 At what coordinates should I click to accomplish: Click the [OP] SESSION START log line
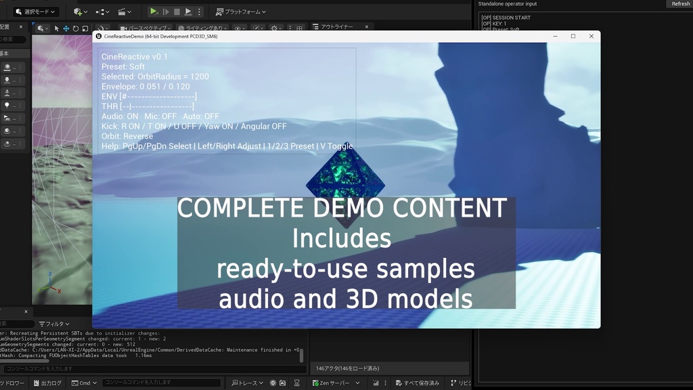(506, 18)
